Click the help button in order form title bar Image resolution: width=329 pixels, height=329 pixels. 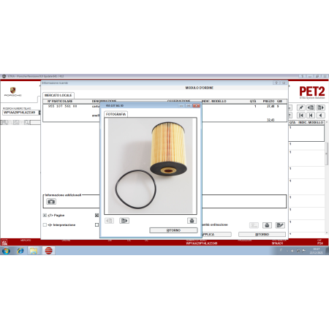click(x=276, y=83)
